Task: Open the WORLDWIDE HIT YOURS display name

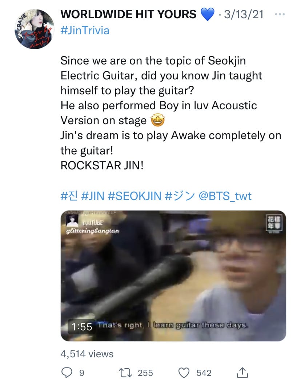Action: (128, 14)
